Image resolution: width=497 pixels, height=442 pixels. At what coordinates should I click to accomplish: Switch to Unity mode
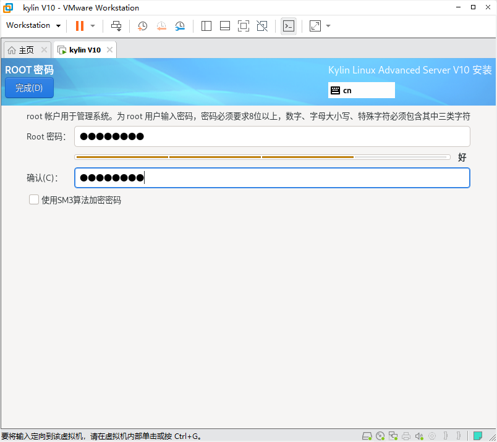pos(262,26)
